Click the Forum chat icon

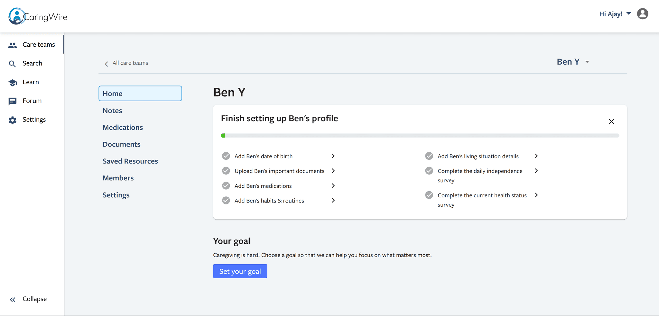click(x=13, y=101)
